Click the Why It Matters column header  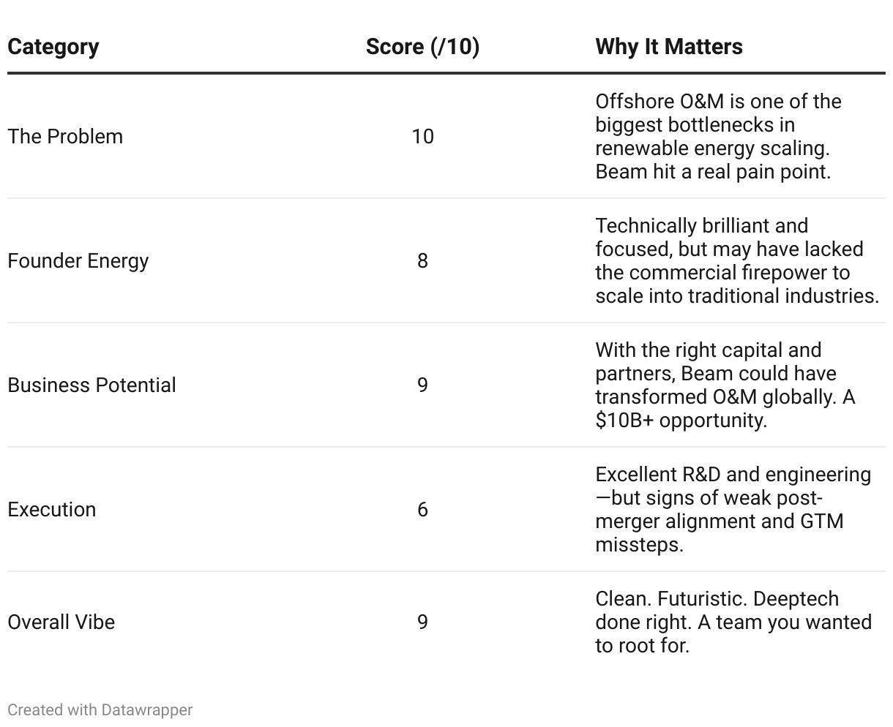tap(668, 47)
